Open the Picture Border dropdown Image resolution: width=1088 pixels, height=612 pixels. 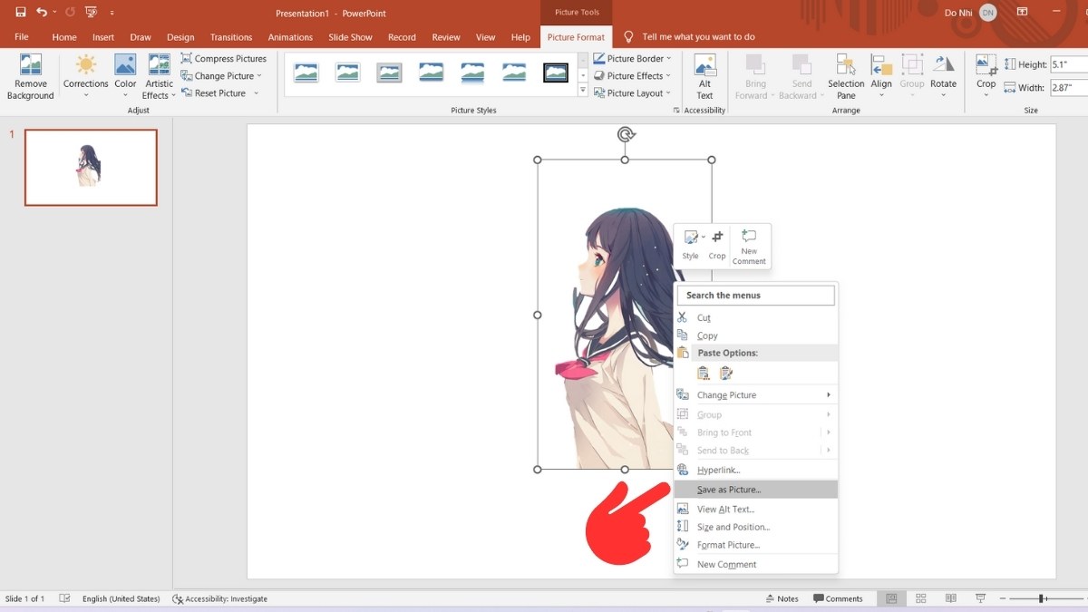(x=633, y=58)
